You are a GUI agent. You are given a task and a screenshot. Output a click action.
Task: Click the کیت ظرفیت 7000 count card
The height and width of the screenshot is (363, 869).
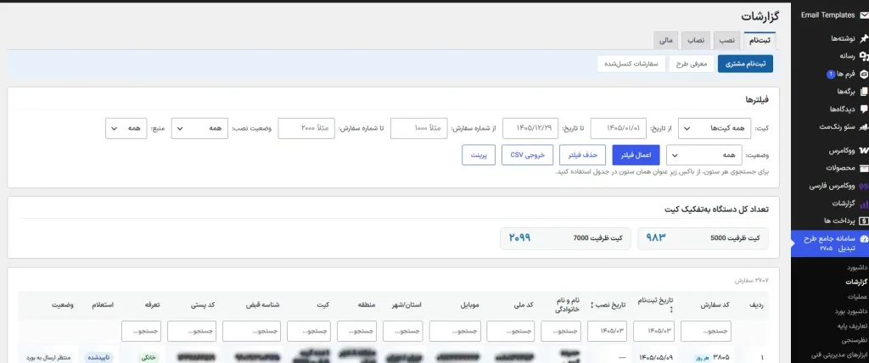pyautogui.click(x=565, y=238)
